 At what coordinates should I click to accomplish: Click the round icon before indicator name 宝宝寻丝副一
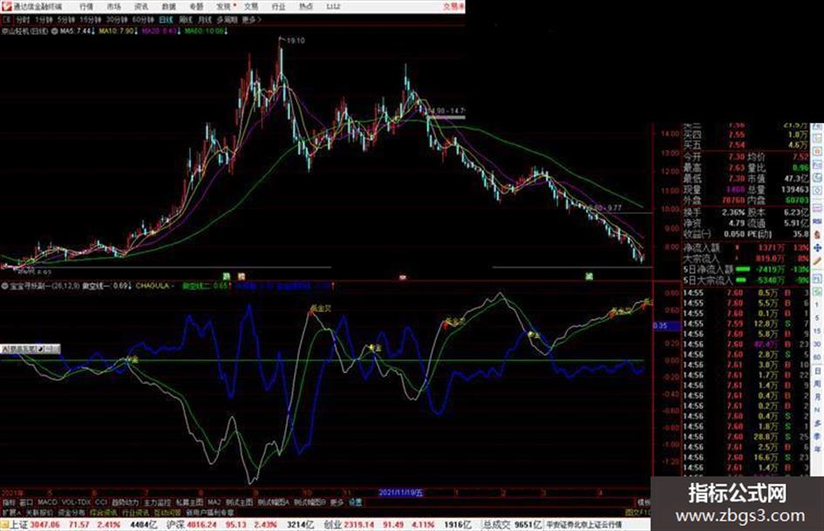pyautogui.click(x=4, y=286)
